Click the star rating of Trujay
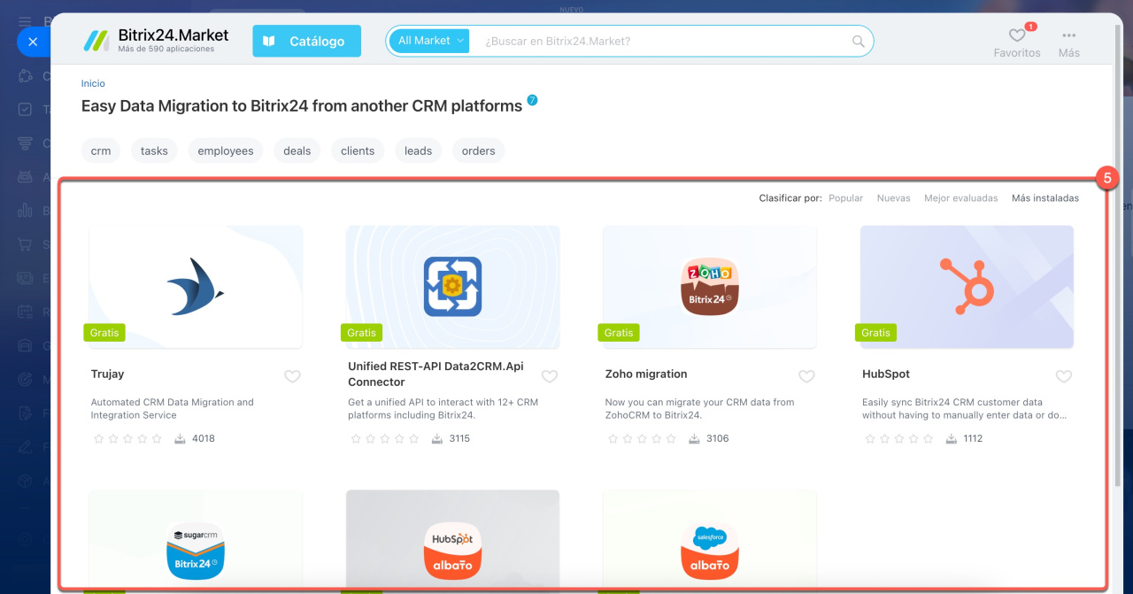The width and height of the screenshot is (1133, 594). click(127, 438)
